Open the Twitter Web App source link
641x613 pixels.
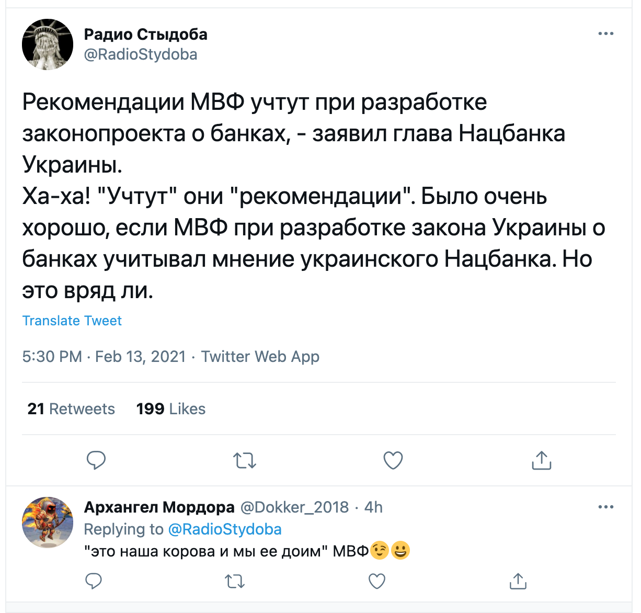(x=260, y=356)
